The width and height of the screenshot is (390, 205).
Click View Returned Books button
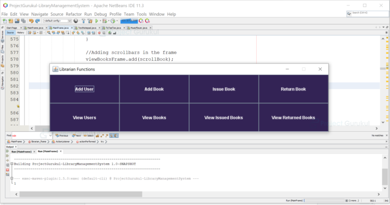coord(293,118)
